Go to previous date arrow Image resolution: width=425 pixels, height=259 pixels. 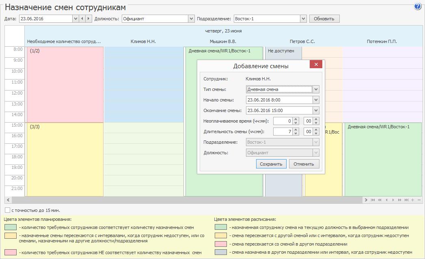(x=82, y=19)
